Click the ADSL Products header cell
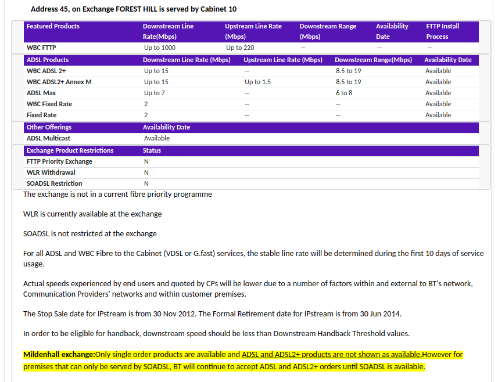This screenshot has width=498, height=382. 48,60
